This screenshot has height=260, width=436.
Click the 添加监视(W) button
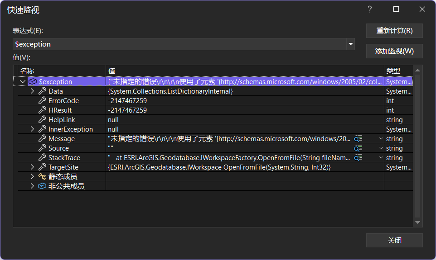point(394,51)
